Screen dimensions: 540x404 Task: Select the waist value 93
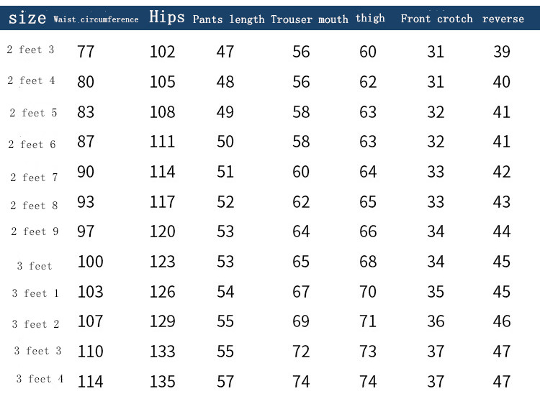coord(85,202)
